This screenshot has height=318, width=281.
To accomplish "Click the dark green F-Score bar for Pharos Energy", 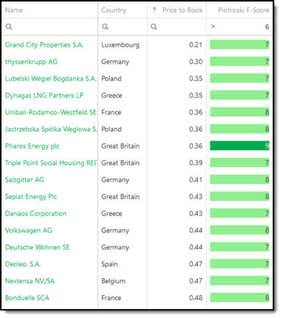I will pos(240,146).
